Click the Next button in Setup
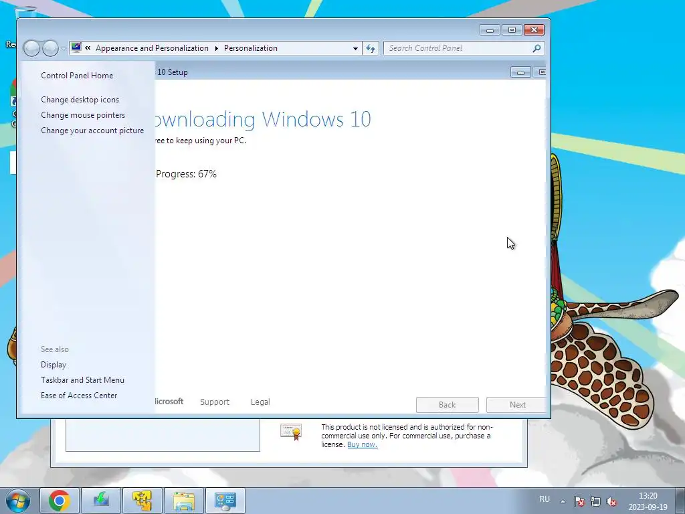This screenshot has width=685, height=514. tap(517, 405)
